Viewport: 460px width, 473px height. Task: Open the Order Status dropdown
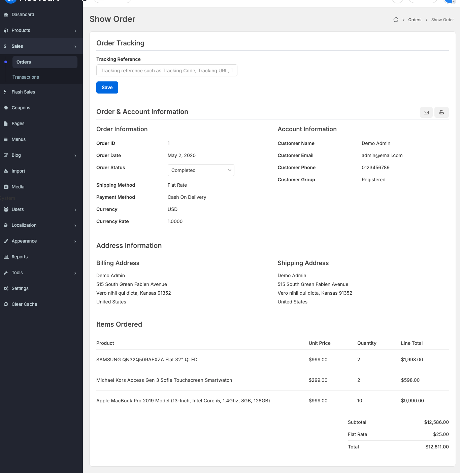point(201,170)
